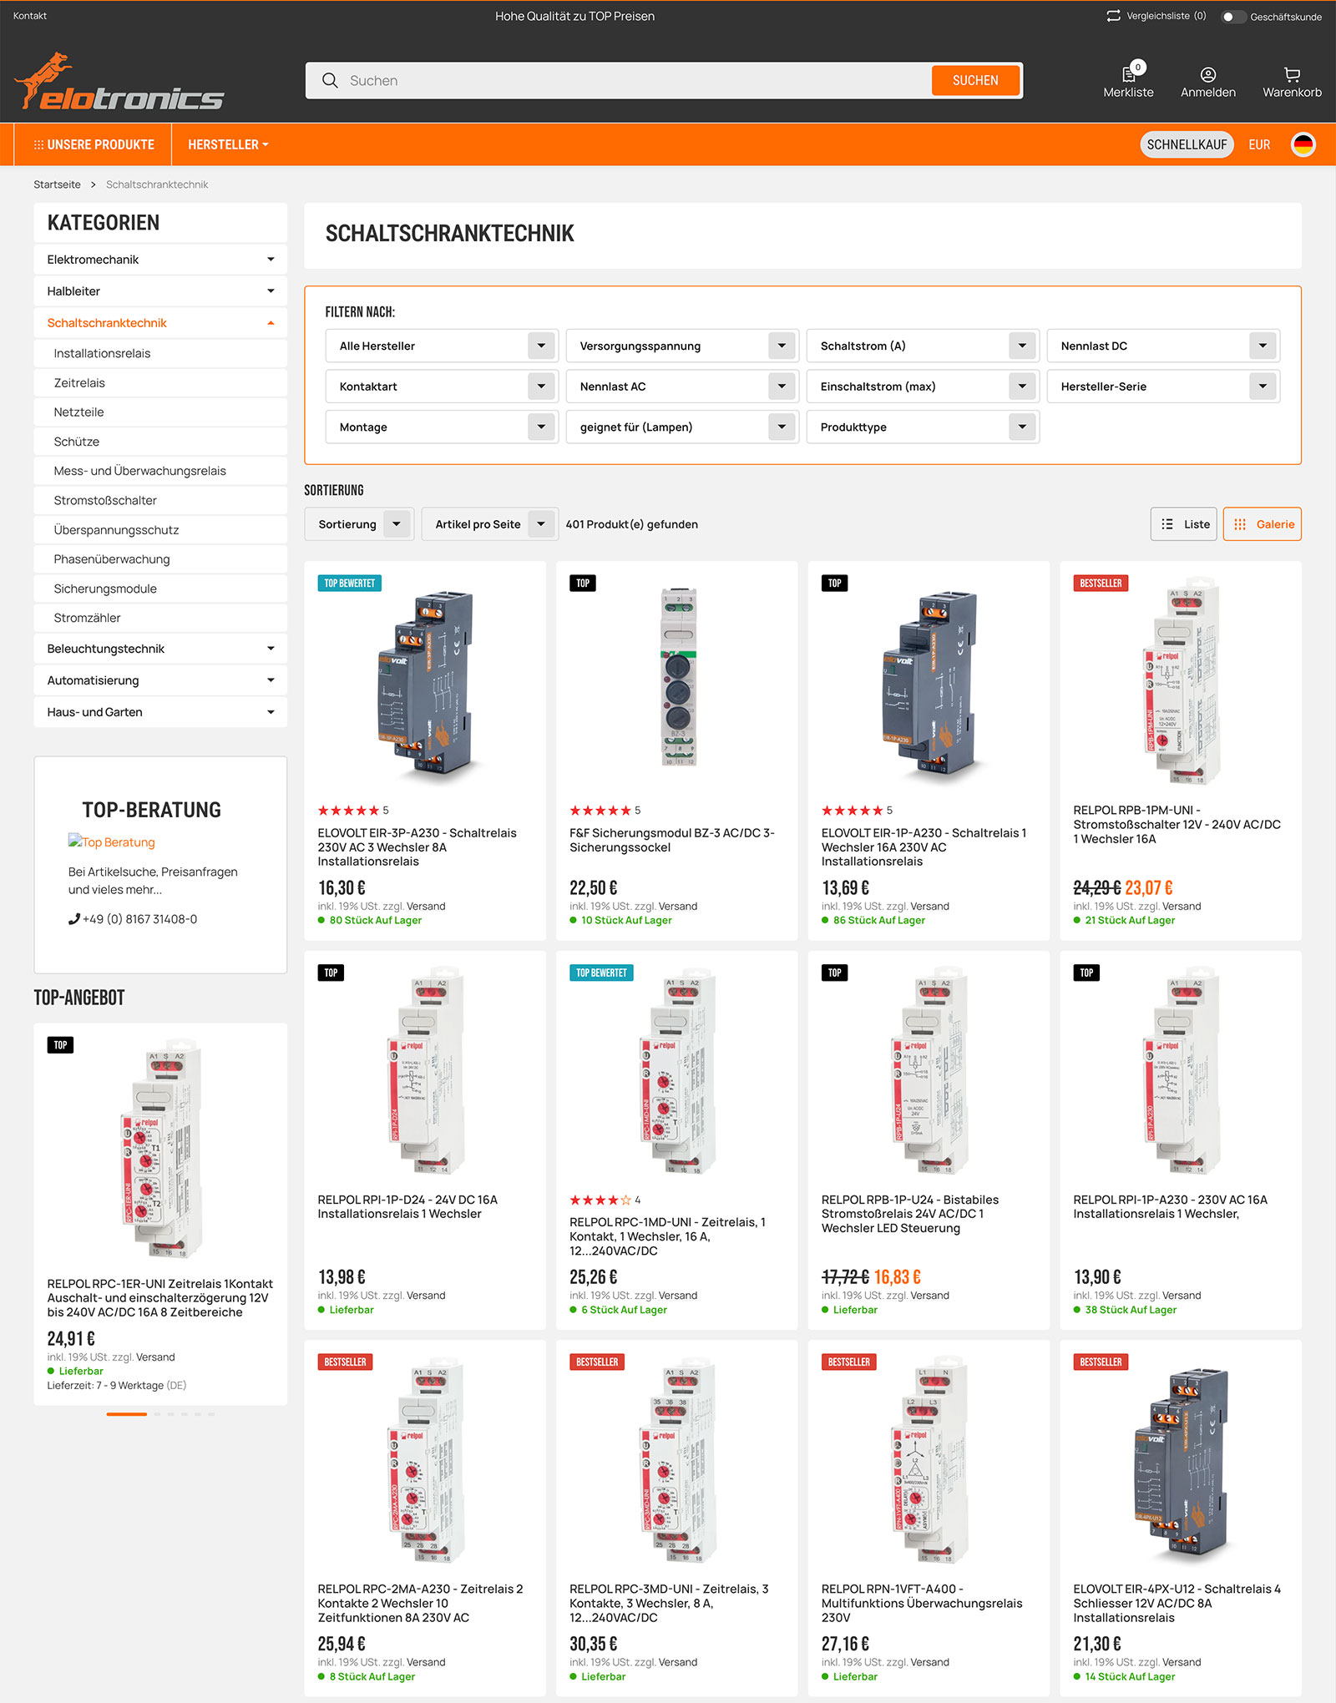Open RELPOL RPI-1P-D24 product title

(407, 1207)
